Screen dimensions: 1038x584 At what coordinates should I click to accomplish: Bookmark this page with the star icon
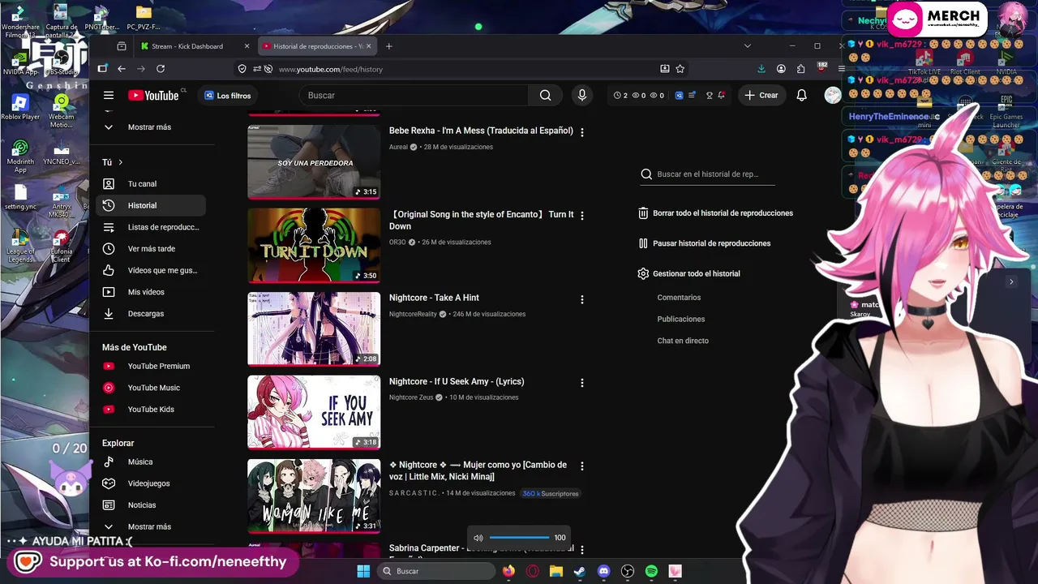[680, 69]
